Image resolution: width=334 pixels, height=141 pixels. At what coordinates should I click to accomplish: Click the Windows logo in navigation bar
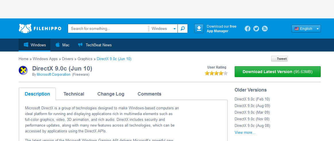26,45
